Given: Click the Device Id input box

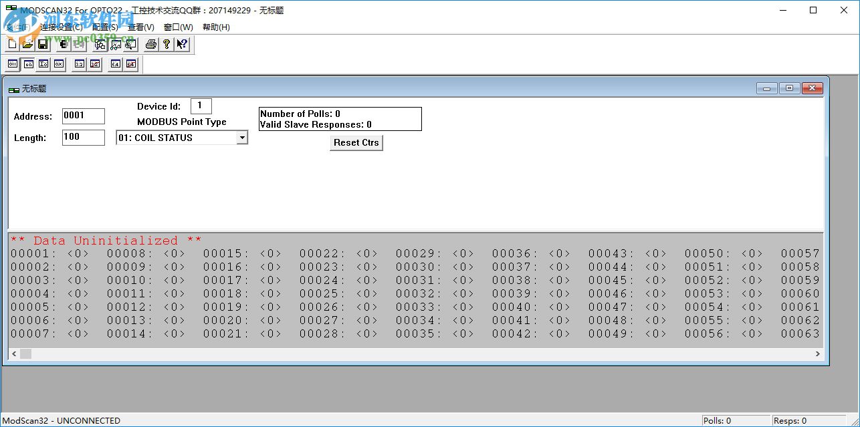Looking at the screenshot, I should 201,106.
